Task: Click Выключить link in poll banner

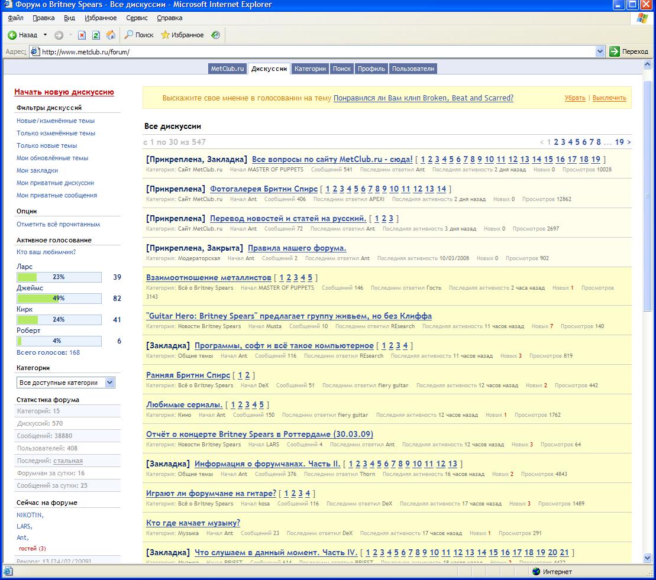Action: 609,98
